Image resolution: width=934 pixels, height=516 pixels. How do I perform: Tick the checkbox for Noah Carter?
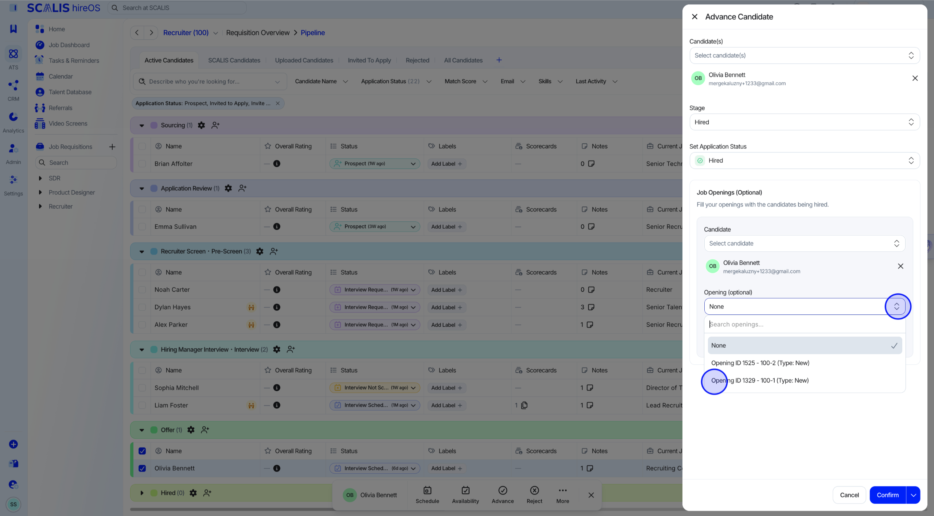click(142, 290)
